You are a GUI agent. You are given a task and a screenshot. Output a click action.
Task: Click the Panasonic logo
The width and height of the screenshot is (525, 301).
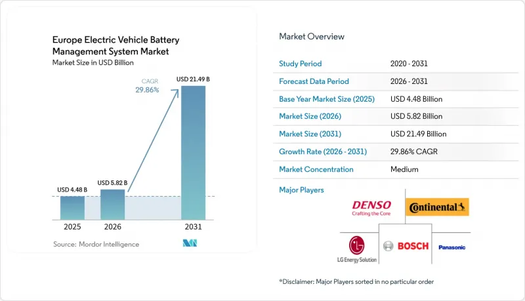451,247
